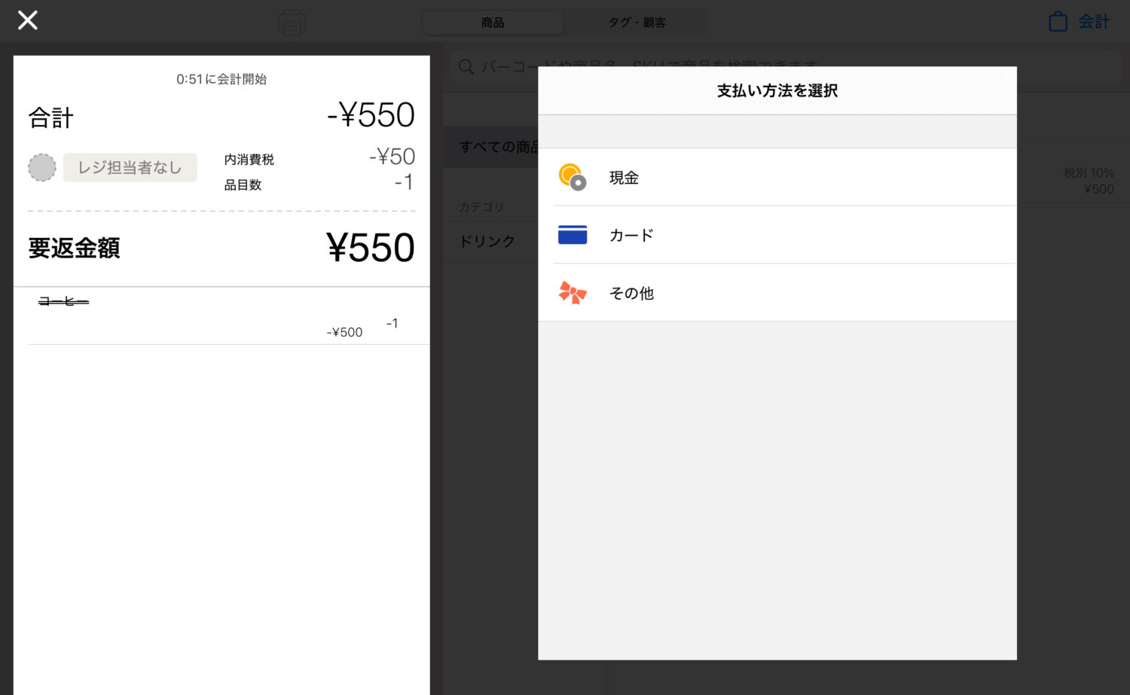This screenshot has height=695, width=1130.
Task: Select the blue card icon for カード
Action: coord(573,235)
